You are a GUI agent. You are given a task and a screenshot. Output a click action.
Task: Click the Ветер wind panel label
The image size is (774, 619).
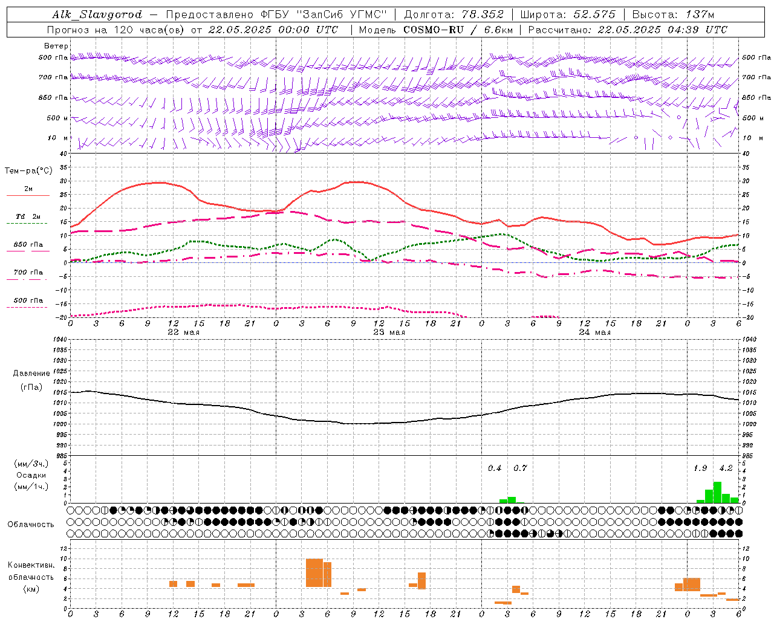click(x=56, y=46)
